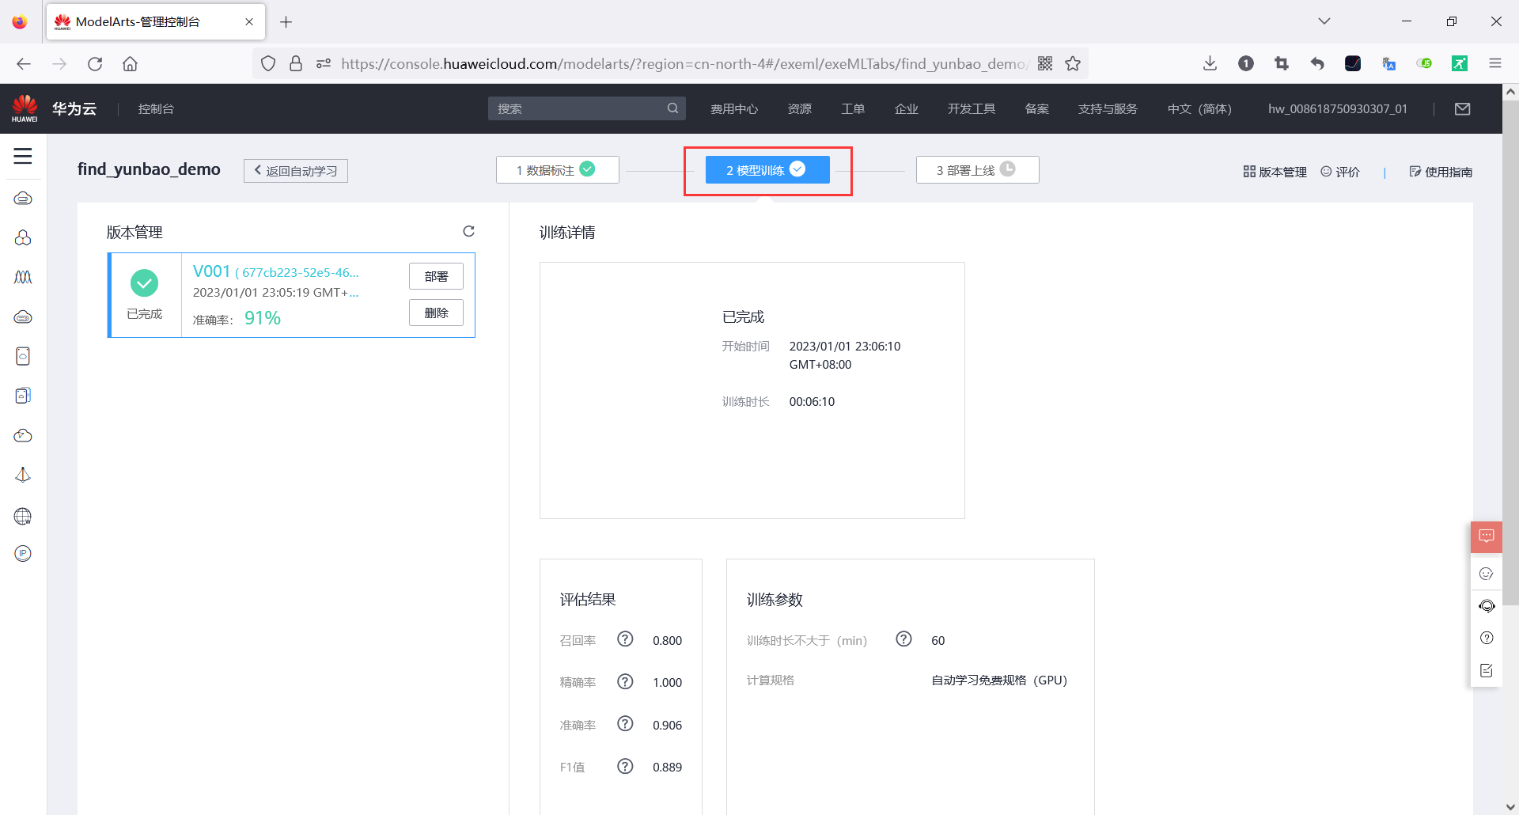Open Firefox downloads icon
Screen dimensions: 1519x815
click(x=1210, y=64)
